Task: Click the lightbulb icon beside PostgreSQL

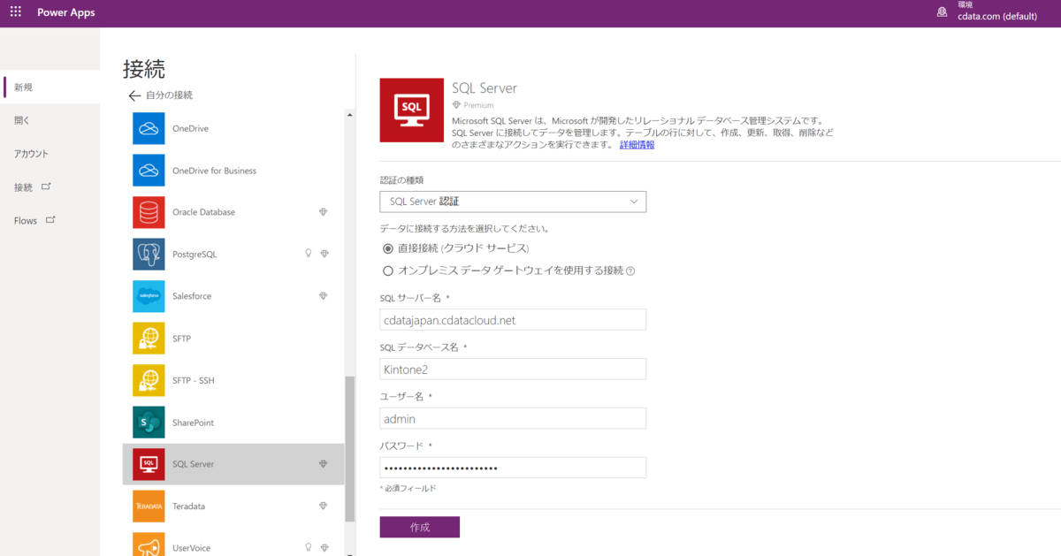Action: tap(309, 254)
